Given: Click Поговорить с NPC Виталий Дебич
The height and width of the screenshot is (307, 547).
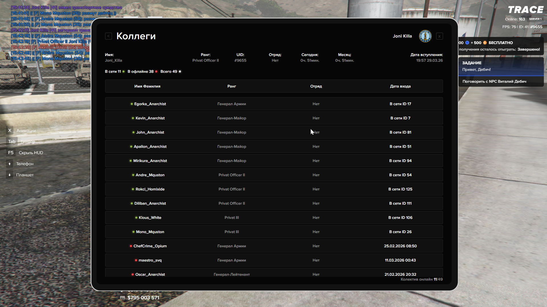Looking at the screenshot, I should coord(494,82).
